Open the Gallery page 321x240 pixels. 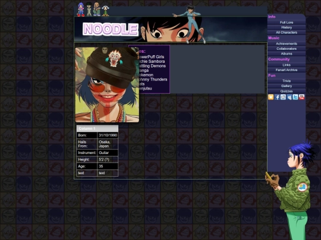[x=287, y=86]
